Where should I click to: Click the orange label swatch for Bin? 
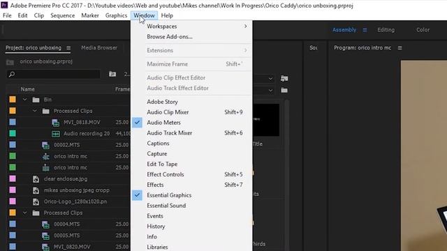(x=13, y=99)
